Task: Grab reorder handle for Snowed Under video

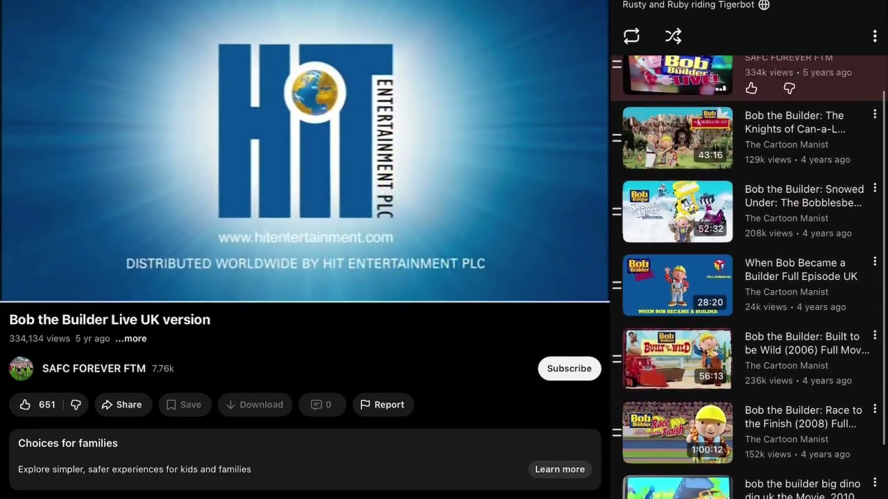Action: pos(616,211)
